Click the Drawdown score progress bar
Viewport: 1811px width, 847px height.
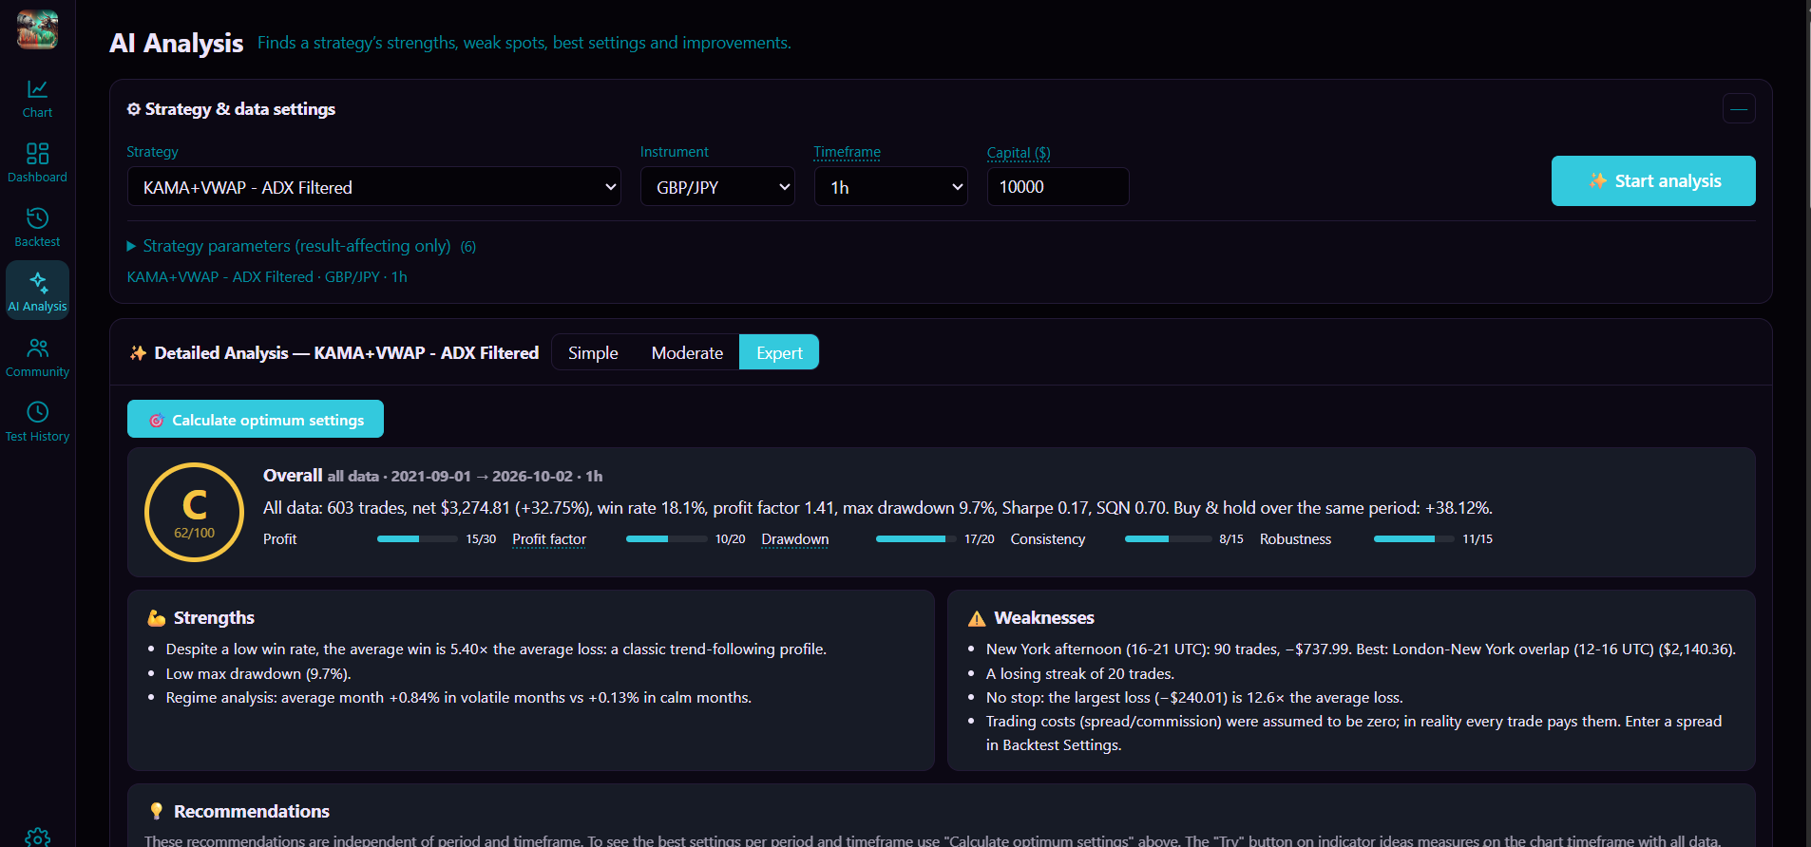pyautogui.click(x=916, y=539)
